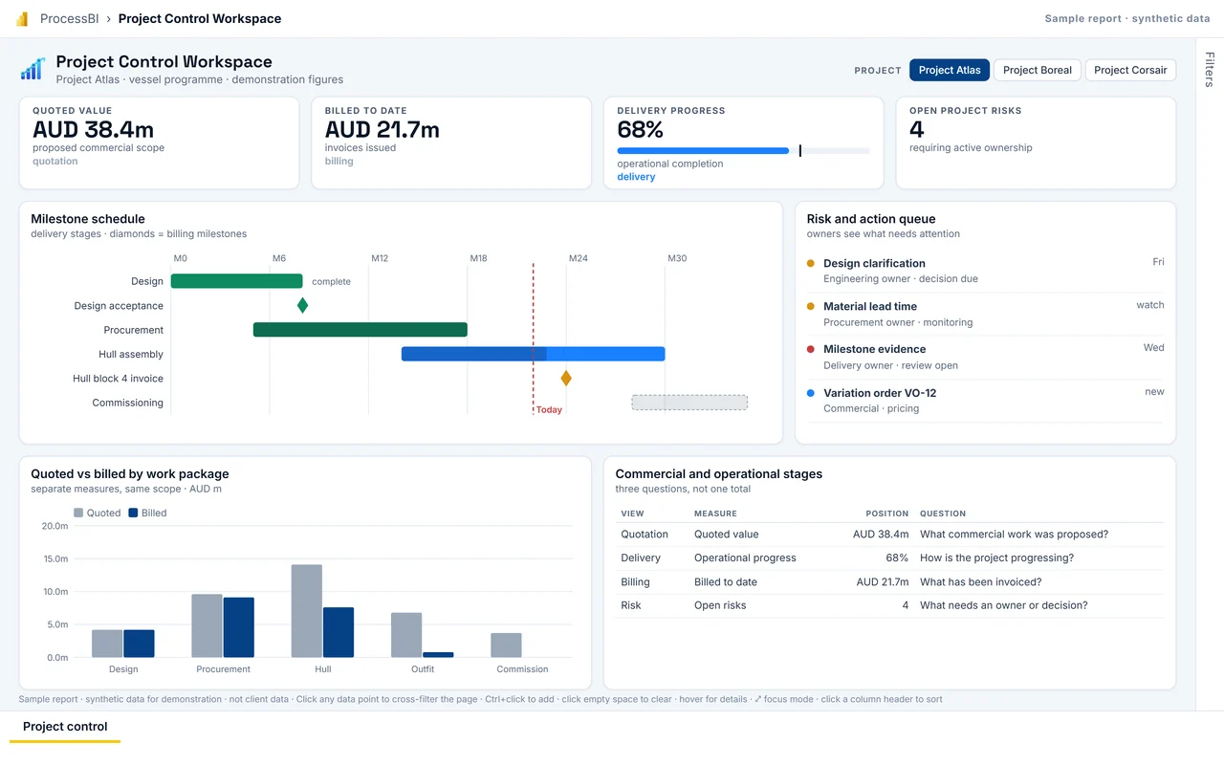
Task: Click the Billing row in stages table
Action: pos(889,581)
